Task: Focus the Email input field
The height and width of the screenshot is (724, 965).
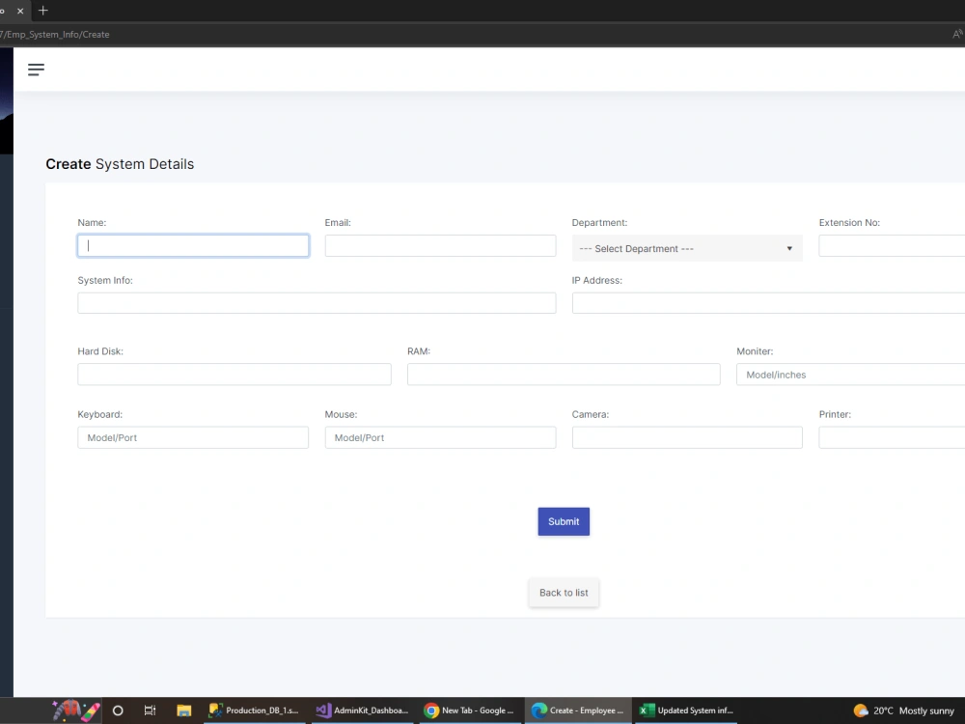Action: 440,245
